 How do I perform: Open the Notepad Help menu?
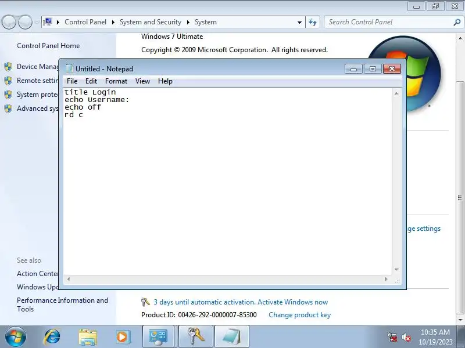pos(165,81)
